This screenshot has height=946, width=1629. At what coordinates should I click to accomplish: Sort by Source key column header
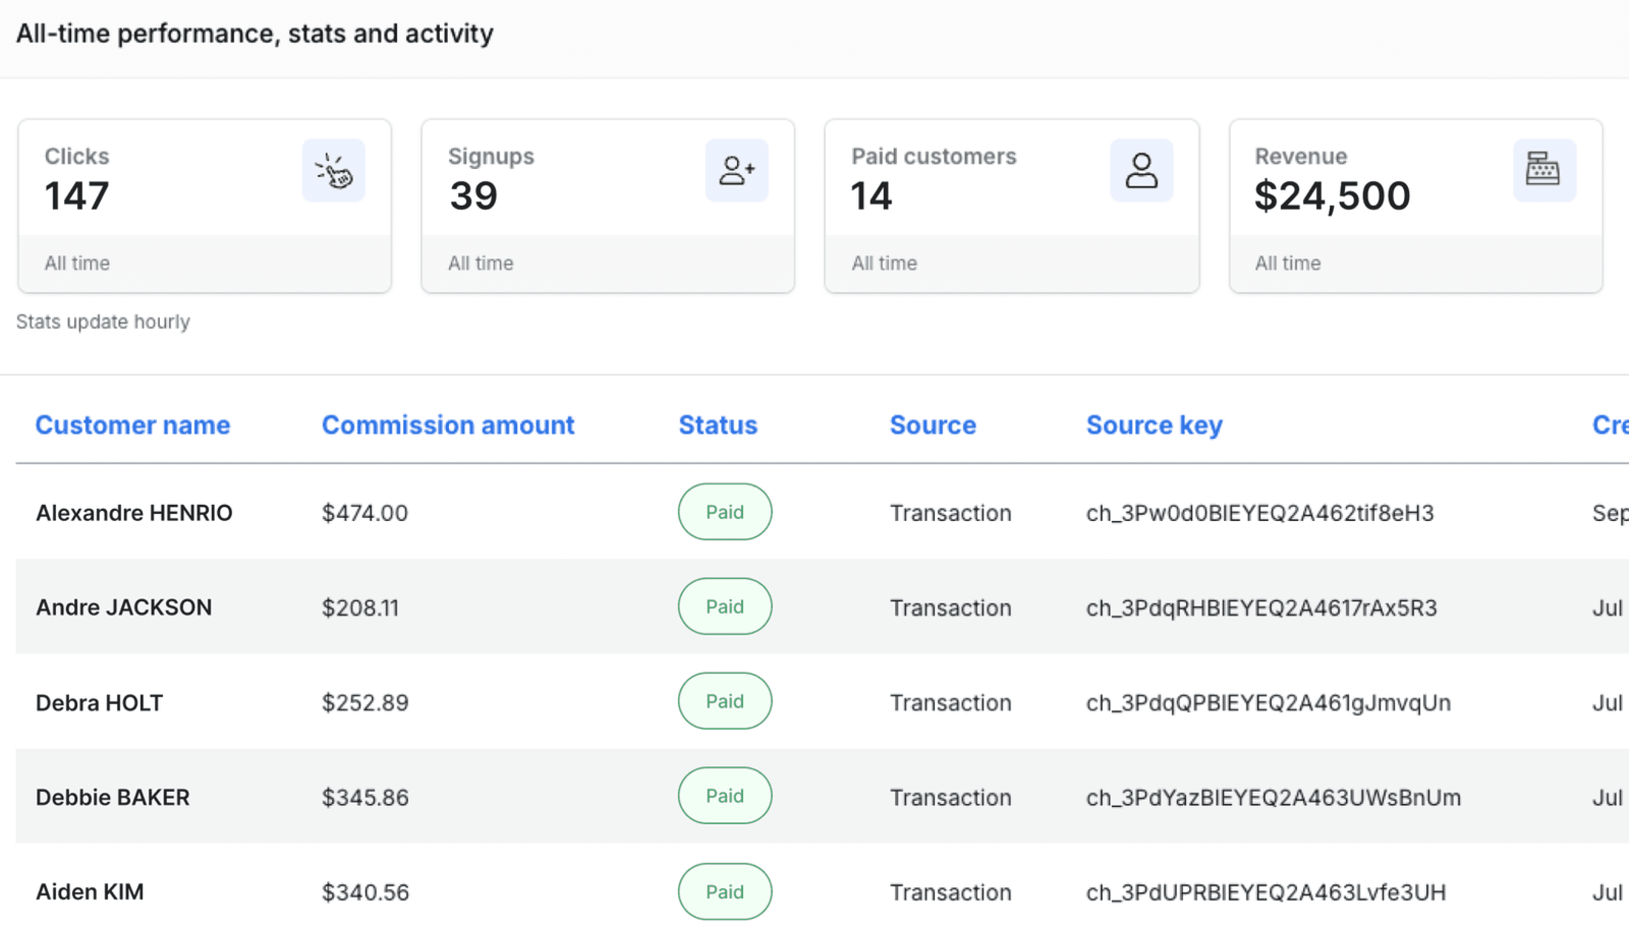[x=1154, y=425]
